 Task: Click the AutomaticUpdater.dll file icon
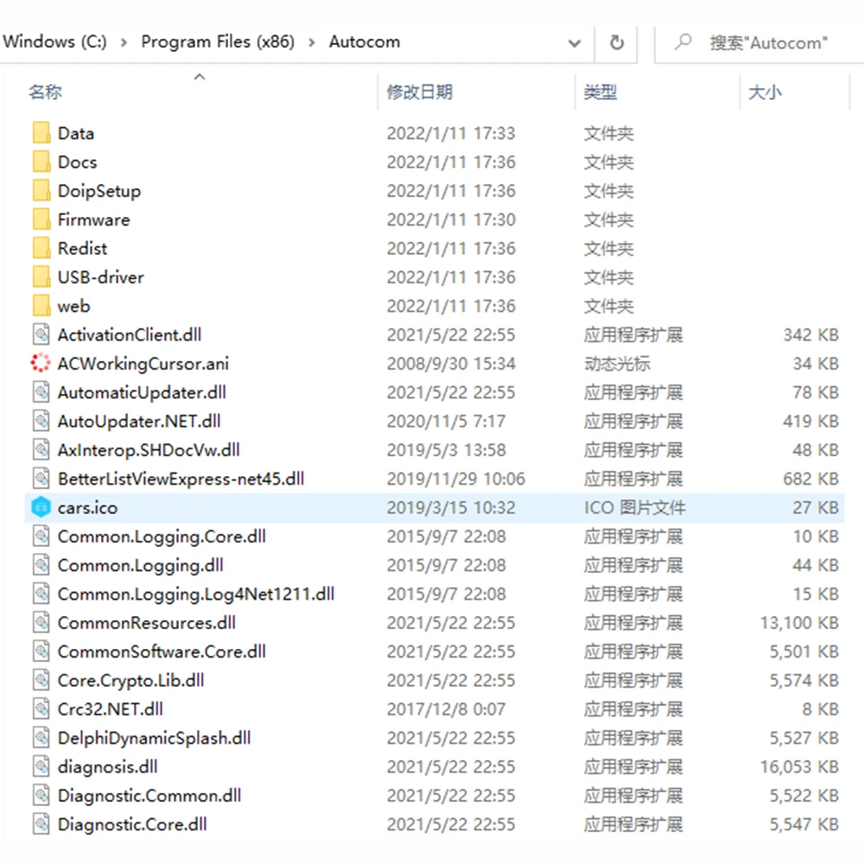(41, 392)
